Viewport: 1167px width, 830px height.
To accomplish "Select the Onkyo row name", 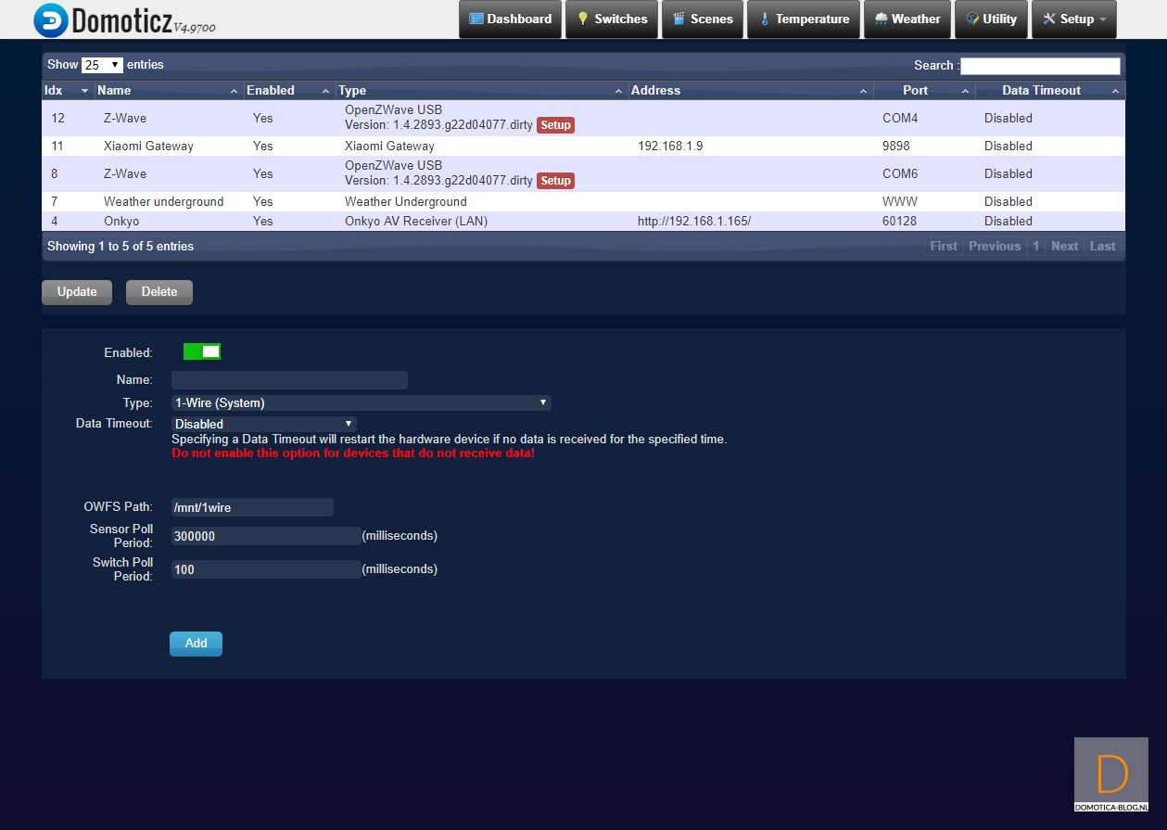I will click(121, 221).
